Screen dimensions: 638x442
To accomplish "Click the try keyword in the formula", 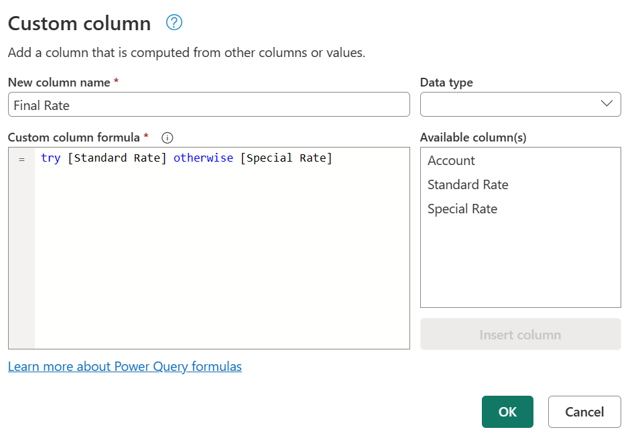I will click(51, 158).
